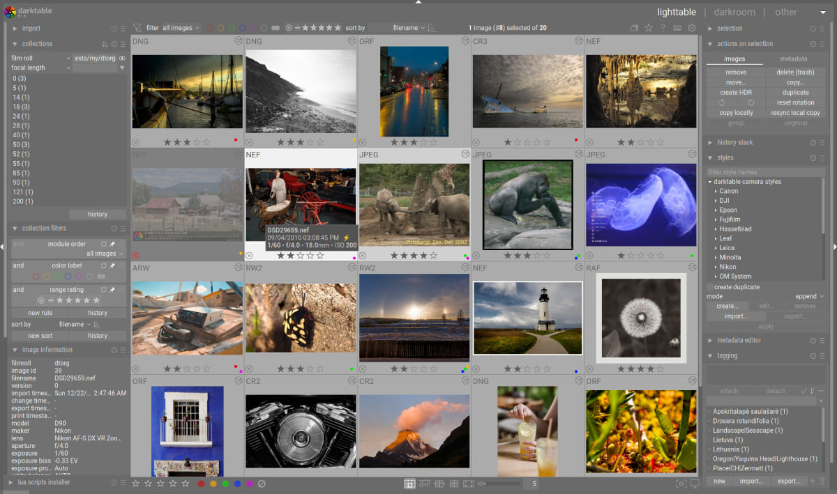Toggle the display profile monitor icon
Screen dimensions: 837x494
click(x=695, y=482)
